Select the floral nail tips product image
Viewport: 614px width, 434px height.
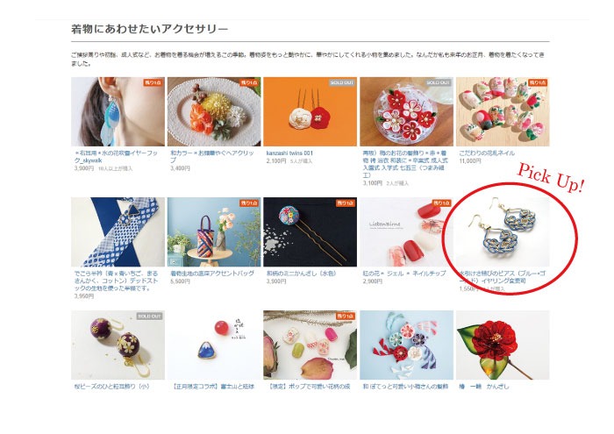pyautogui.click(x=503, y=111)
